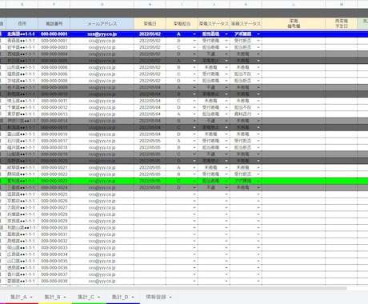This screenshot has height=304, width=368.
Task: Open the 集計_B tab's dropdown arrow
Action: pos(65,297)
